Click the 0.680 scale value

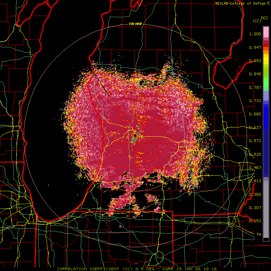[x=255, y=114]
